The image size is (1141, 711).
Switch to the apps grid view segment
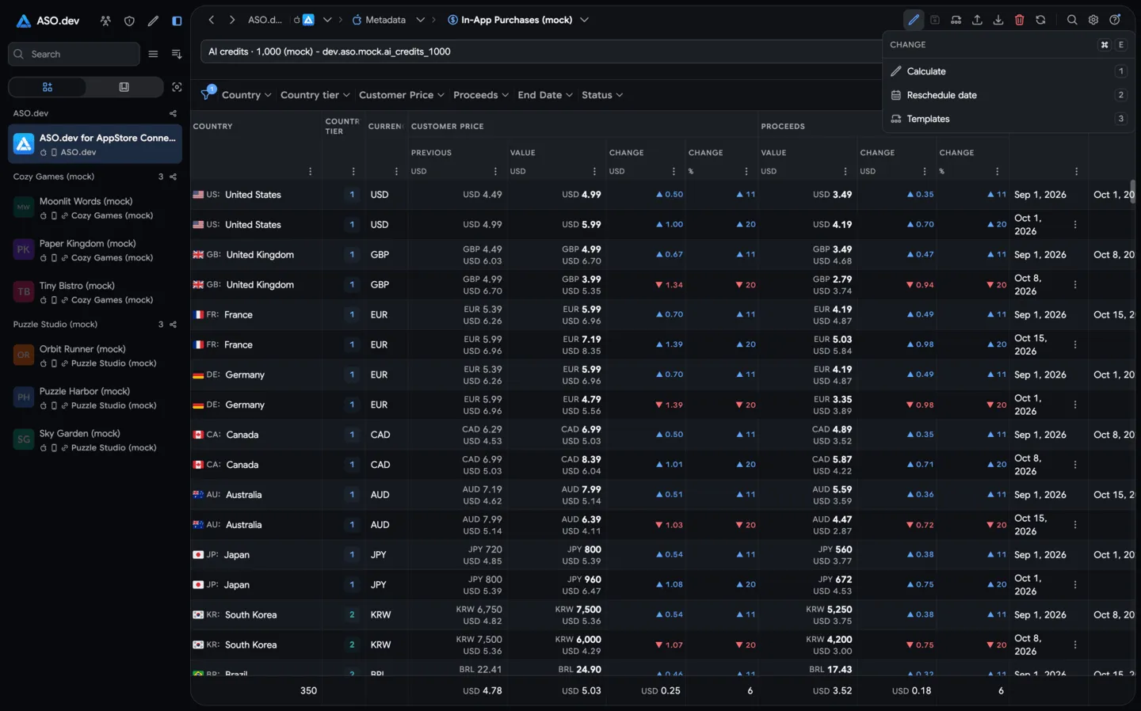[x=48, y=87]
